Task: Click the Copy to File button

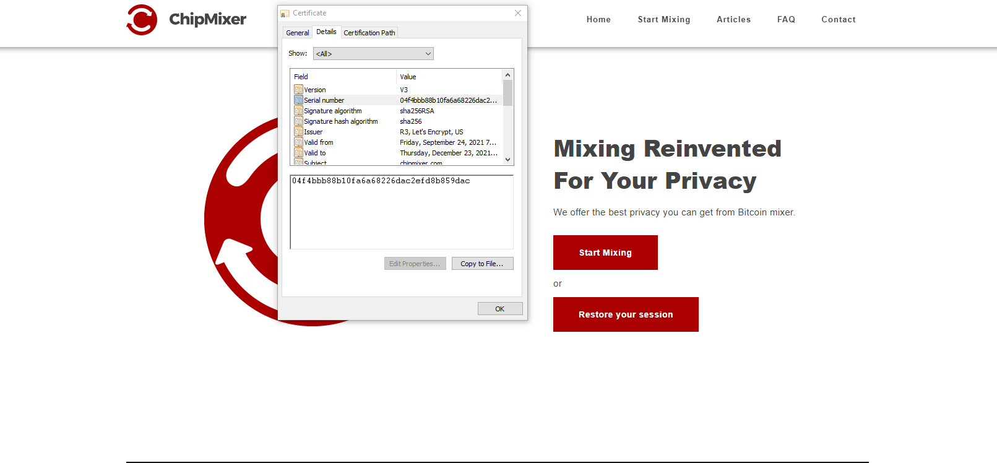Action: 482,264
